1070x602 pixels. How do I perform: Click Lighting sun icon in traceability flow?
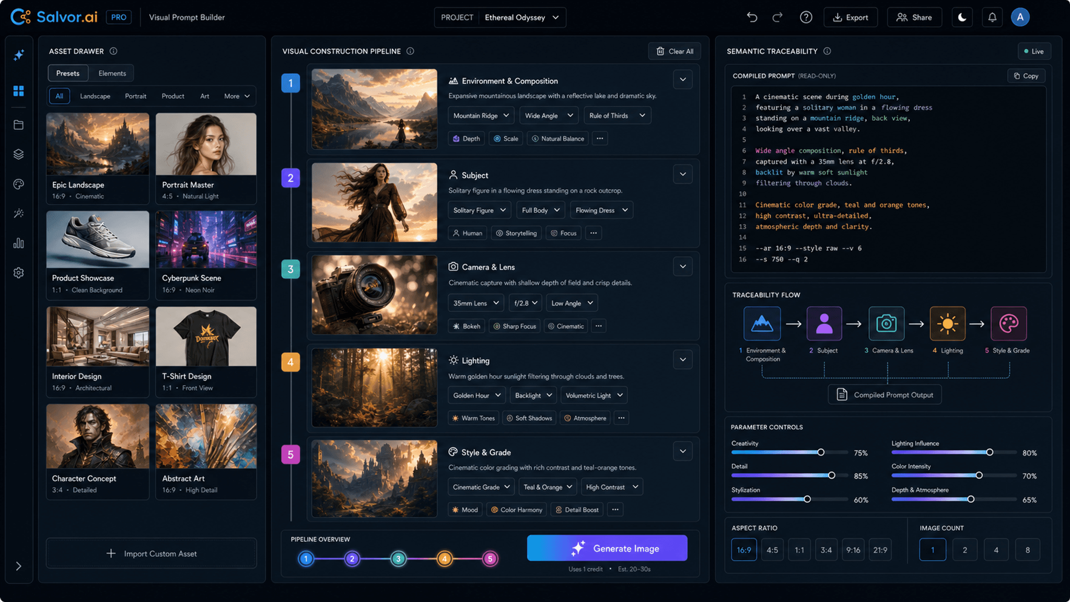pyautogui.click(x=947, y=323)
